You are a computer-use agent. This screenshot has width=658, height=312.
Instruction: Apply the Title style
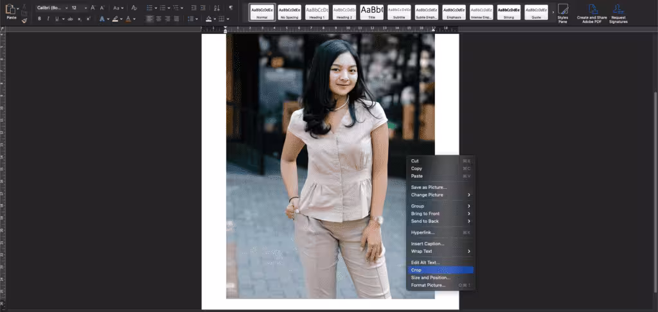(372, 12)
